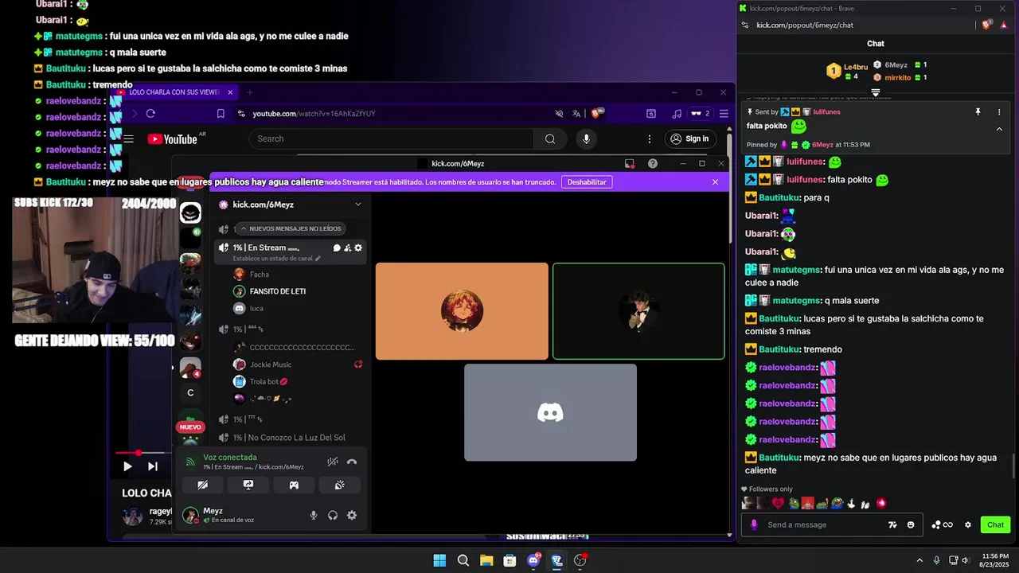Open the Discord soundboard button

(339, 485)
